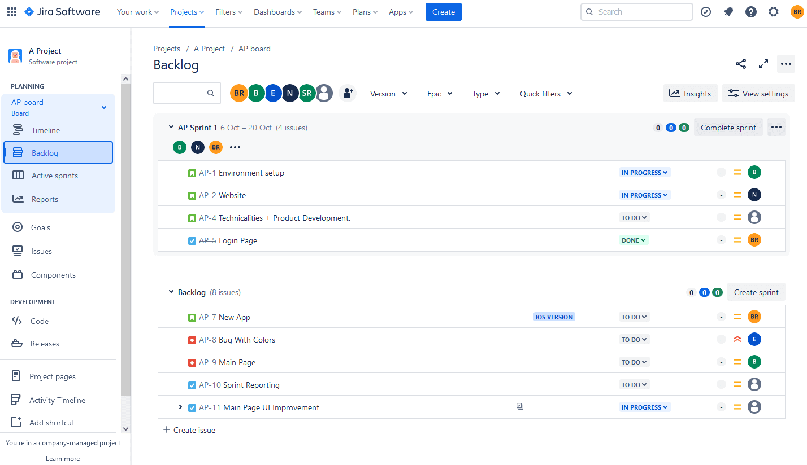Image resolution: width=807 pixels, height=465 pixels.
Task: Open the Code section under Development
Action: pos(38,321)
